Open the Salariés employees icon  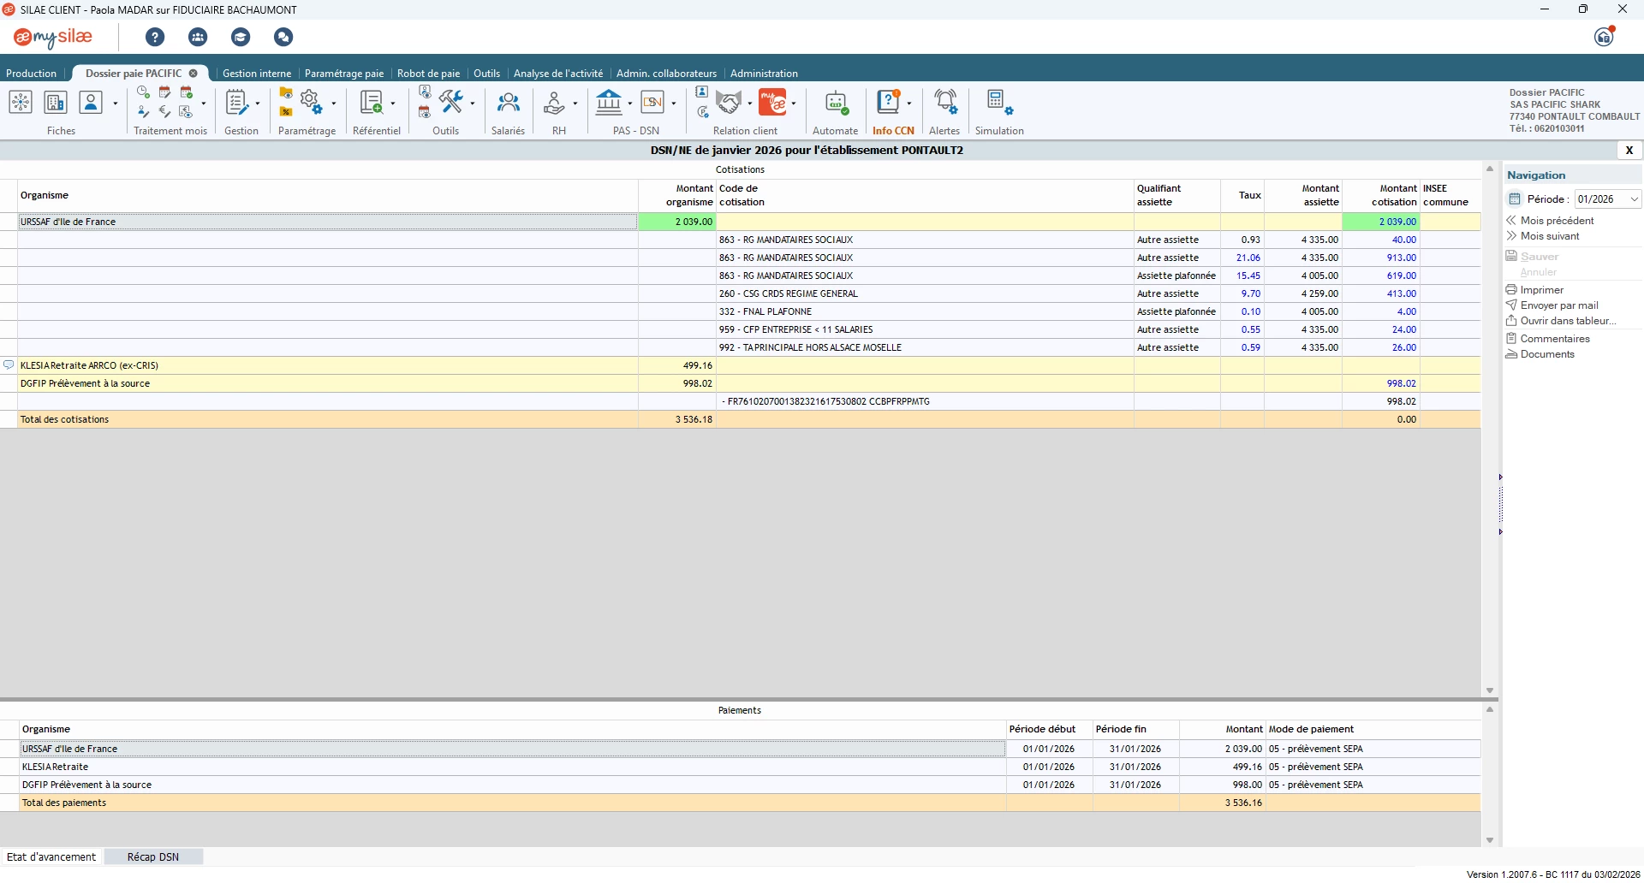click(508, 104)
